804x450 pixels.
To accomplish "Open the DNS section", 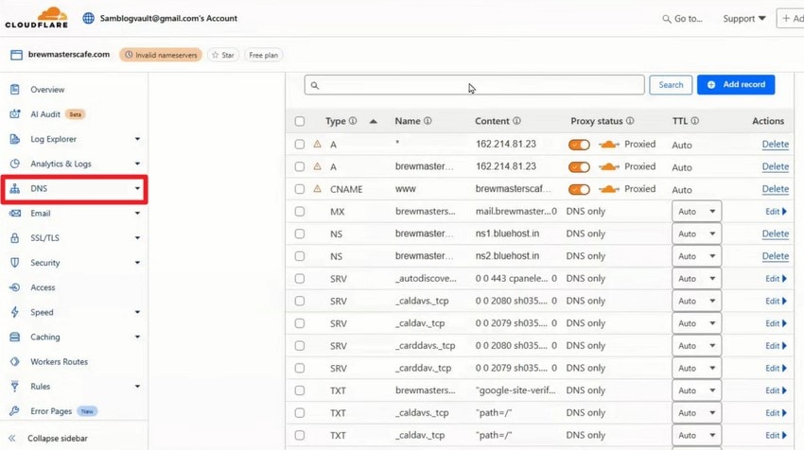I will point(75,189).
